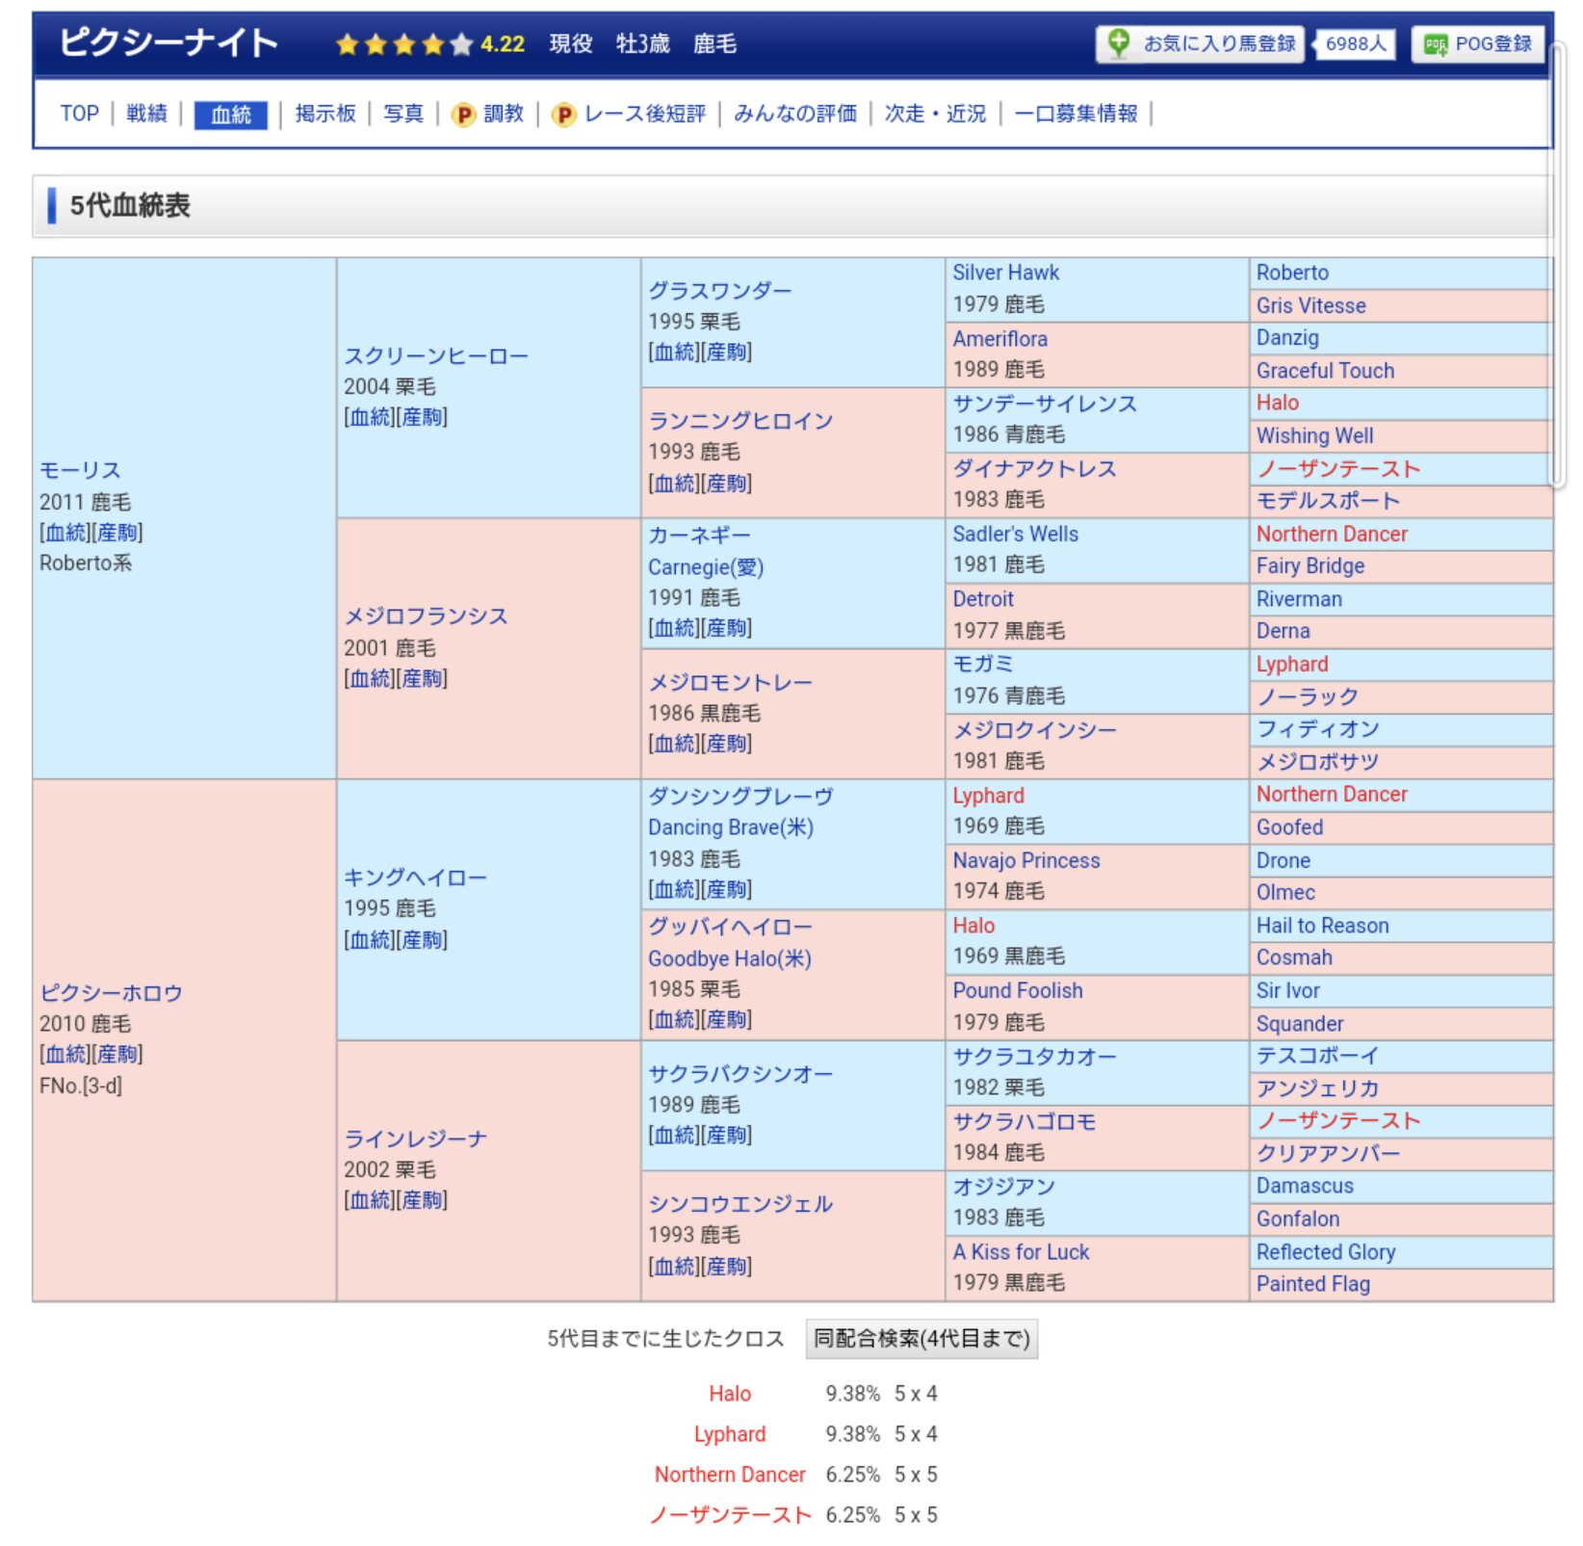
Task: Click Halo in the cross summary list
Action: pyautogui.click(x=730, y=1394)
